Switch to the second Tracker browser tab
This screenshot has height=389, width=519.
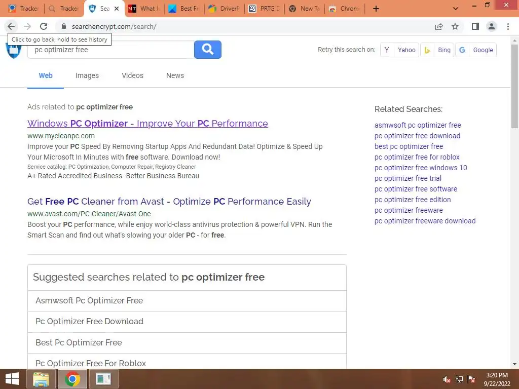[x=63, y=9]
